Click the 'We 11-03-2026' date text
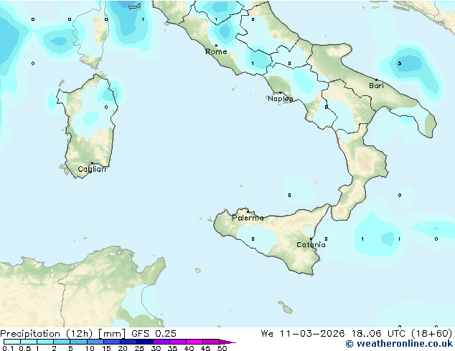 tap(303, 334)
